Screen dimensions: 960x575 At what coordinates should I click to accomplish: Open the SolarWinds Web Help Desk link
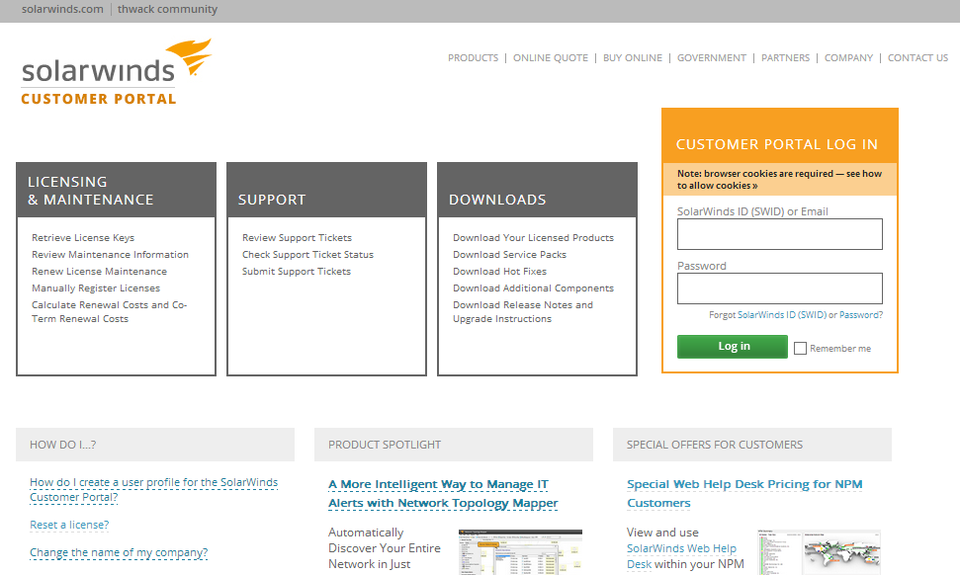(681, 556)
